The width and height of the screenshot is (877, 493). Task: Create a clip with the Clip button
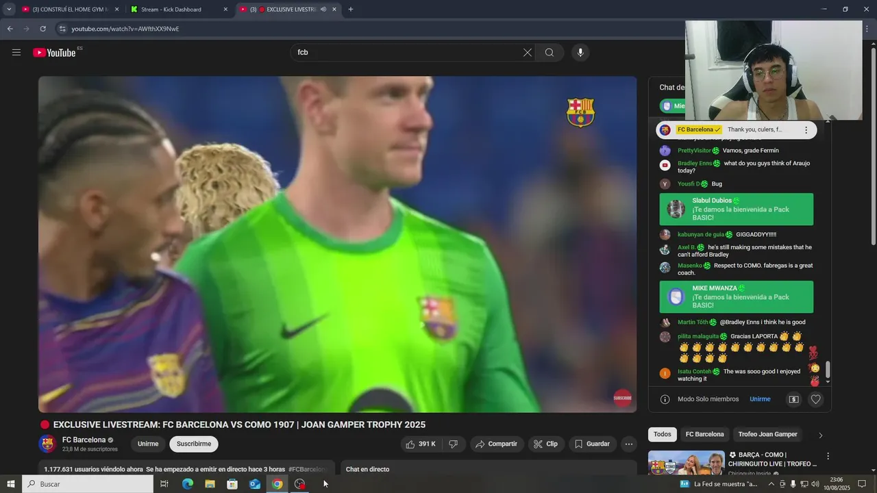546,444
